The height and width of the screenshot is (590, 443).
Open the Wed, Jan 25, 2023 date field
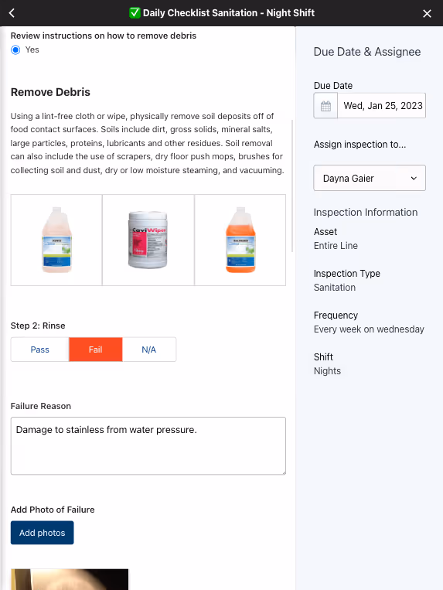click(382, 106)
